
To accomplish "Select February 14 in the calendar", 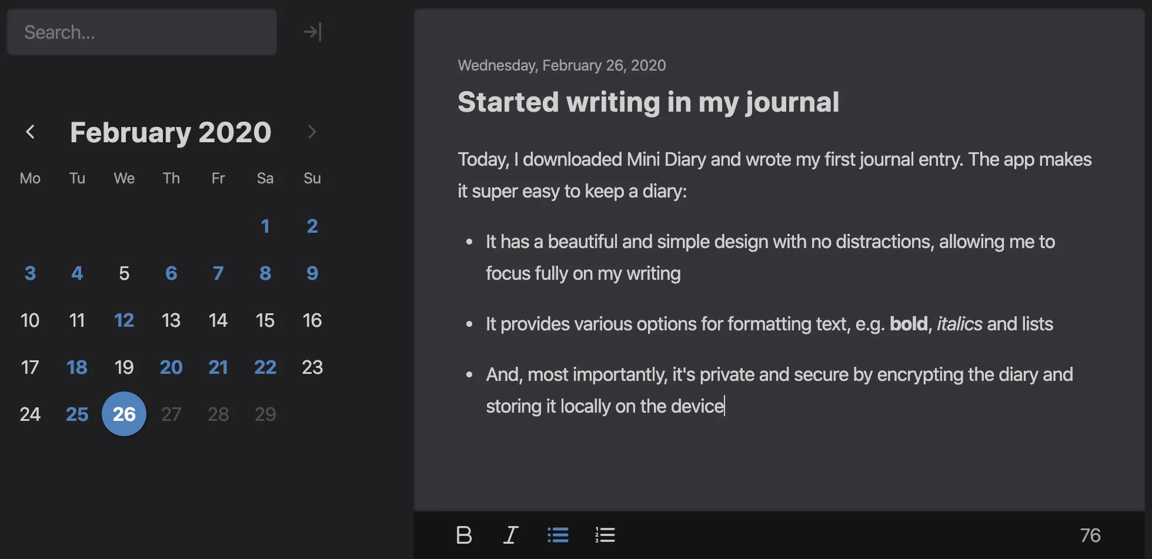I will tap(218, 320).
